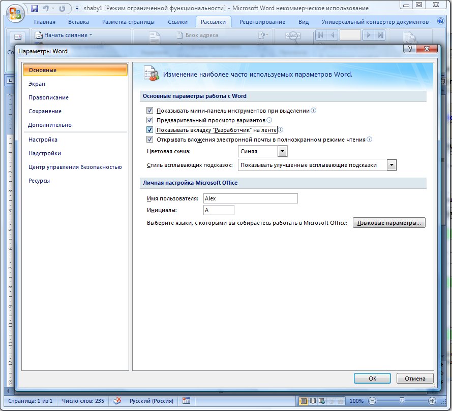Toggle show mini toolbar on selection
452x411 pixels.
(x=149, y=111)
